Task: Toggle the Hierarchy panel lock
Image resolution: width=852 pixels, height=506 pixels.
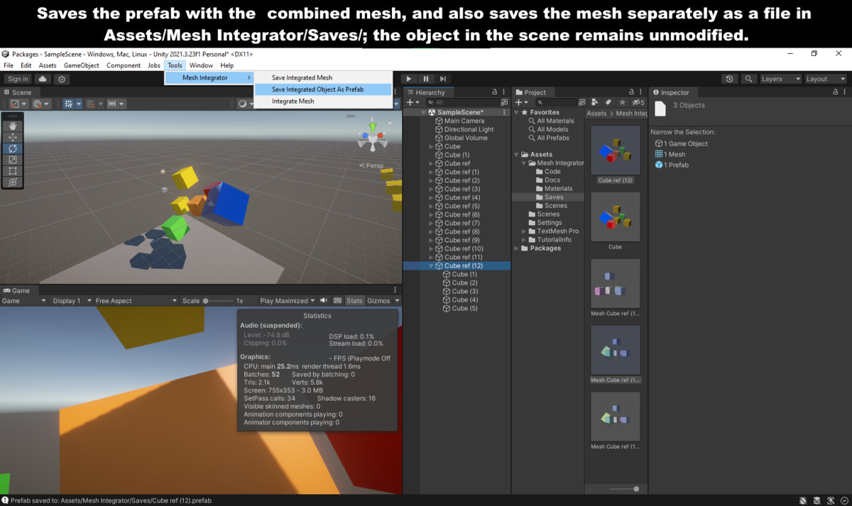Action: (x=495, y=92)
